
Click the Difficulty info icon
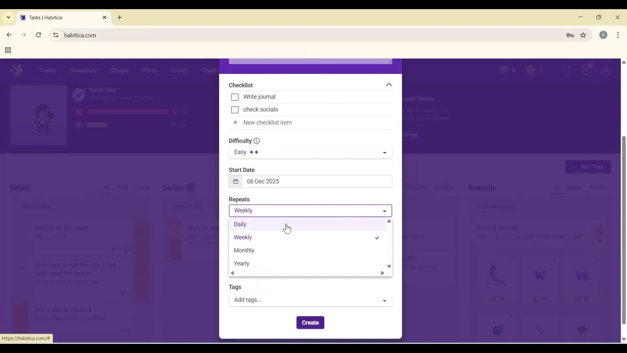257,141
